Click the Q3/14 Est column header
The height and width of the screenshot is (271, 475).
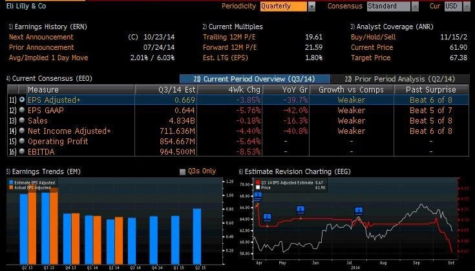(166, 89)
